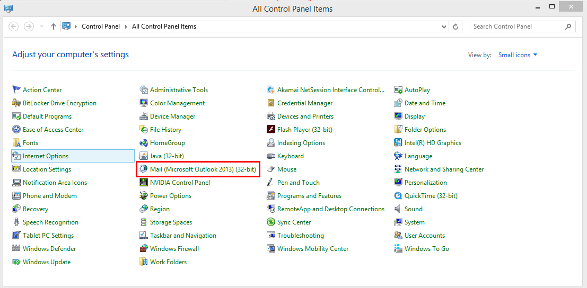Click the Mail Microsoft Outlook 2013 icon
587x288 pixels.
[144, 169]
